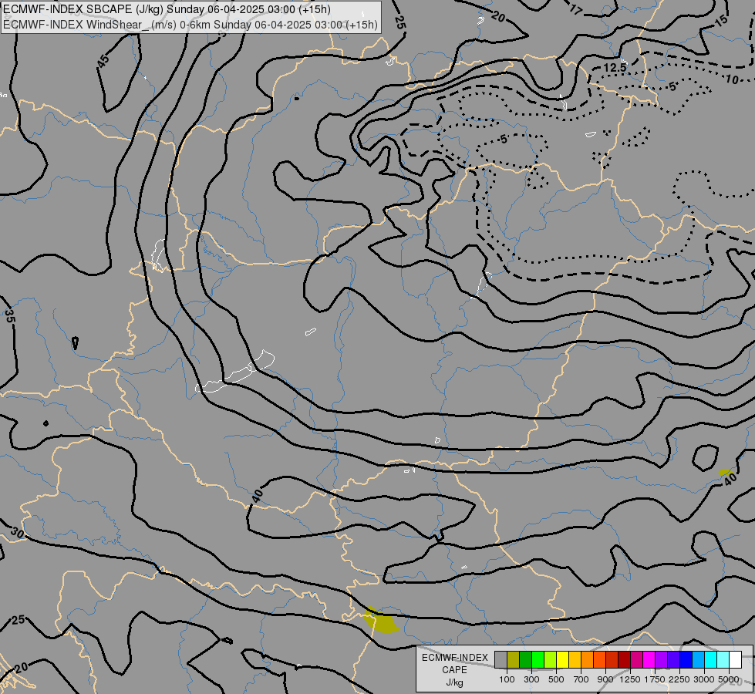Click the 500 value under the legend
755x694 pixels.
point(556,679)
